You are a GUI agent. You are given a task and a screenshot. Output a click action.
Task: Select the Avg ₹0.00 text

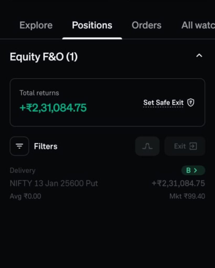25,196
